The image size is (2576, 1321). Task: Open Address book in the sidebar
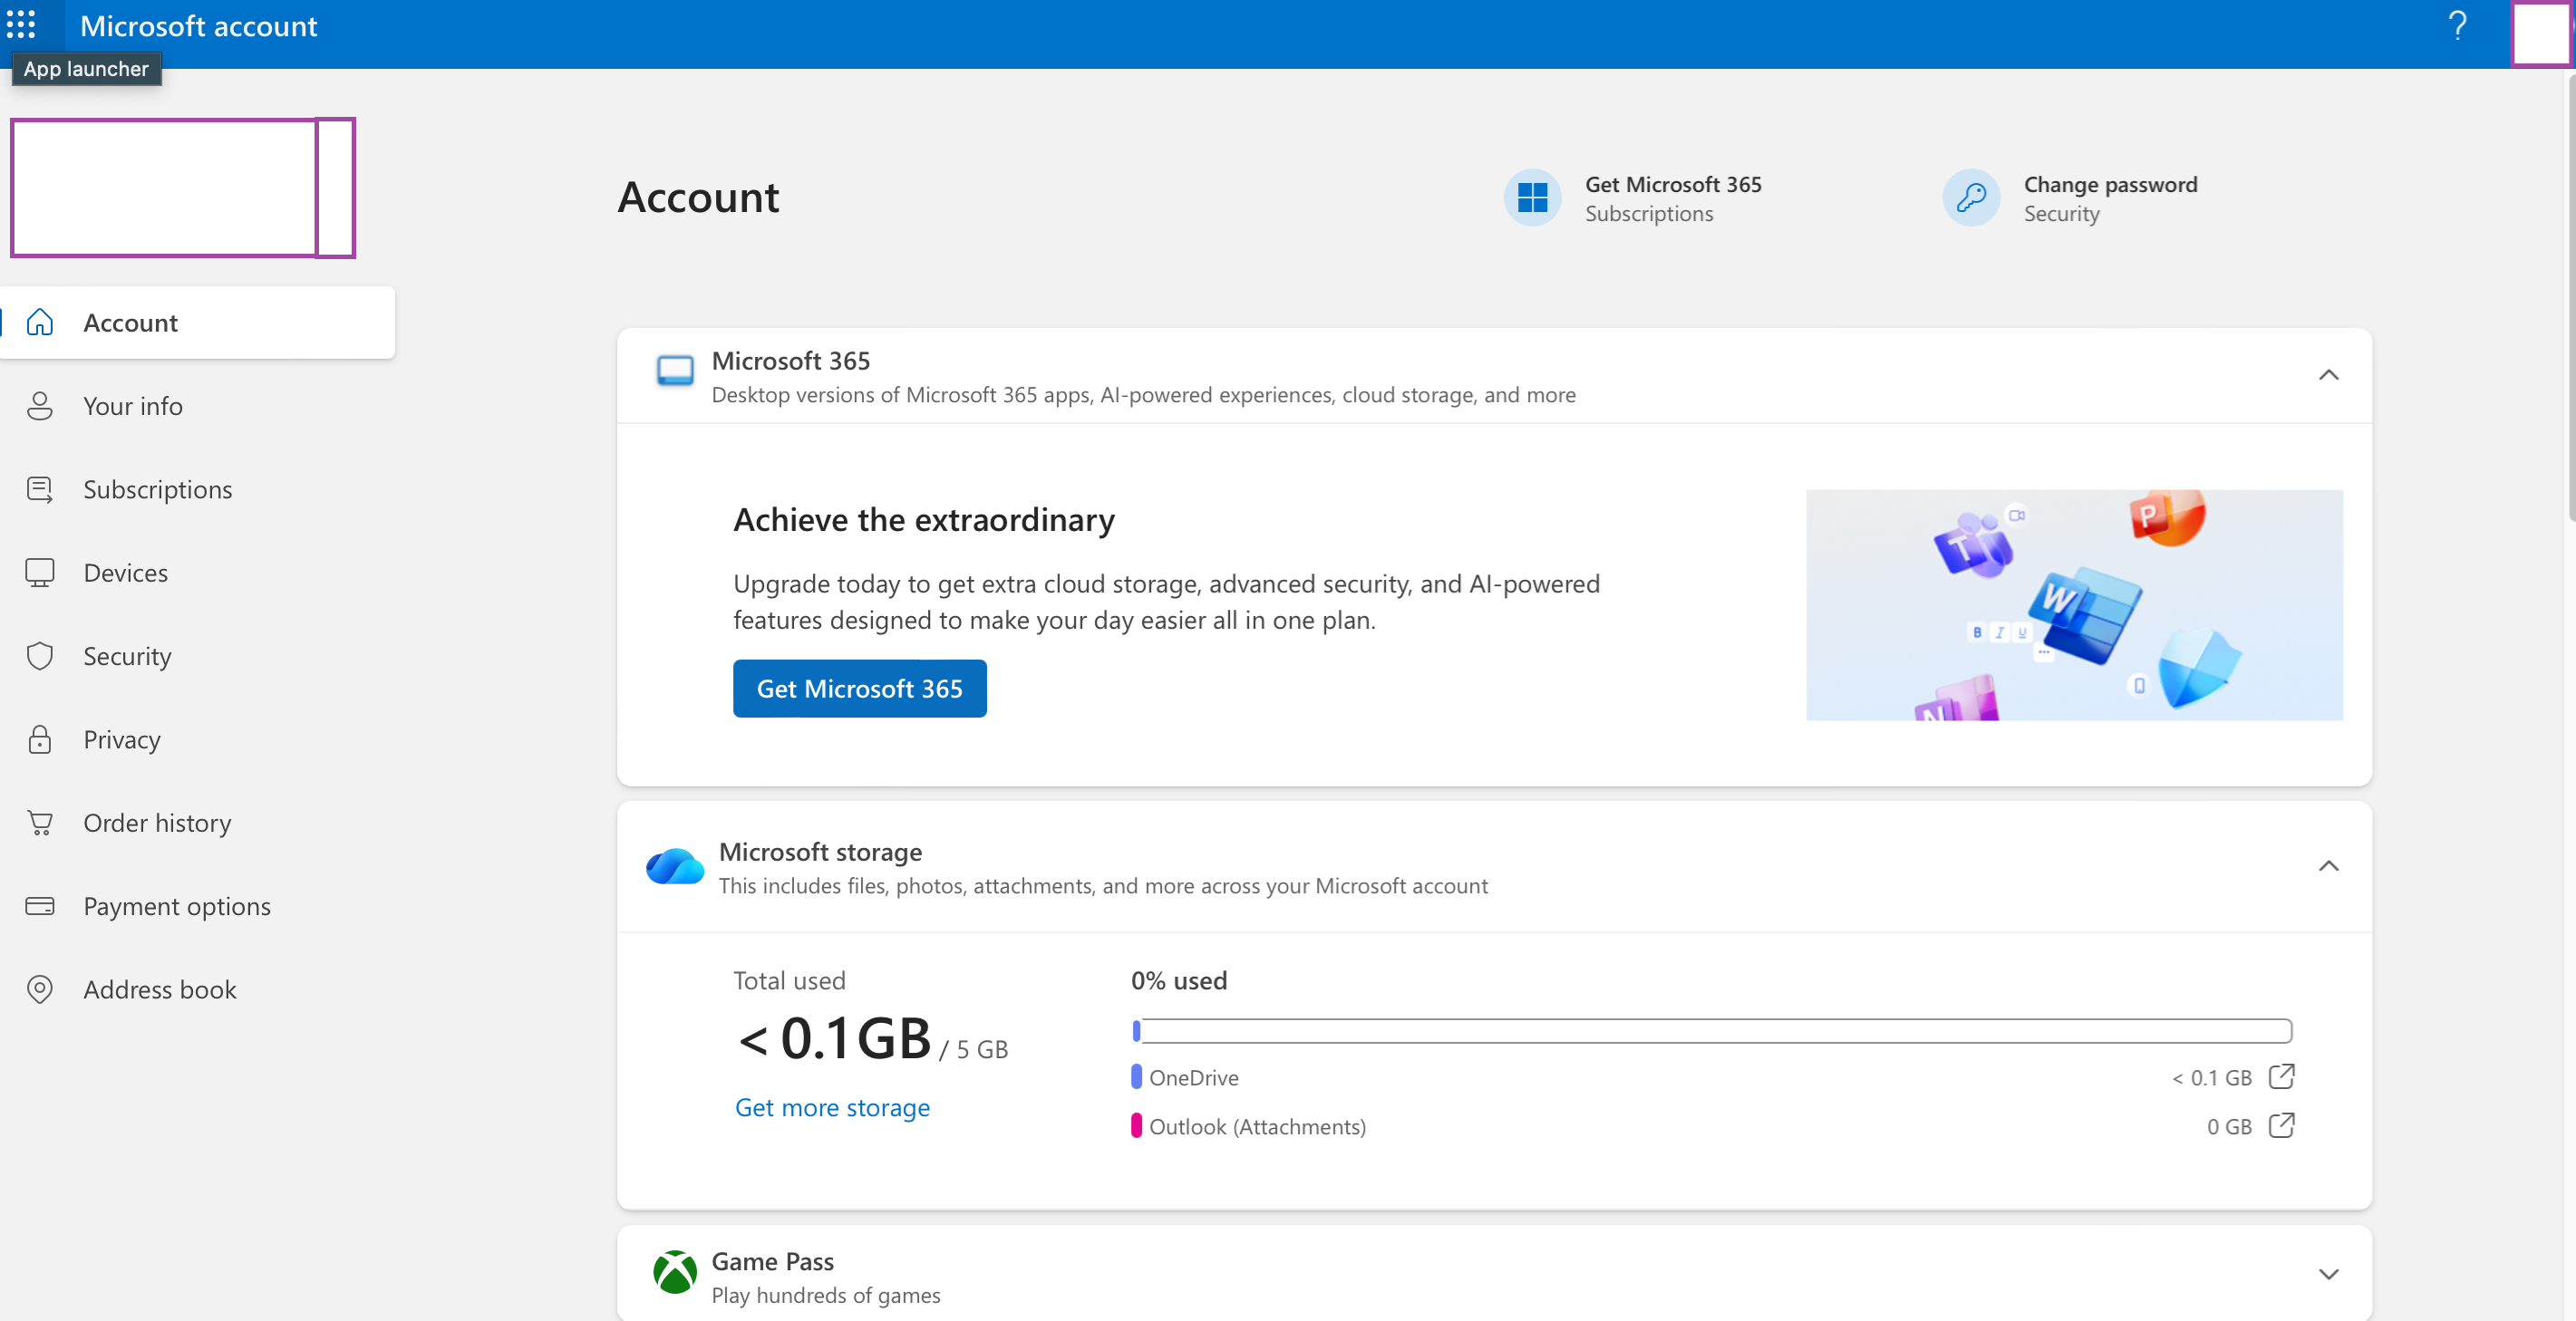coord(198,989)
